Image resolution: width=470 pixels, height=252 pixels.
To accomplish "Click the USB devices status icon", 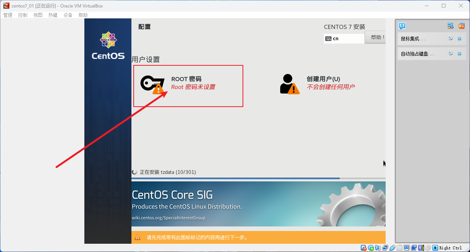I will tap(392, 247).
